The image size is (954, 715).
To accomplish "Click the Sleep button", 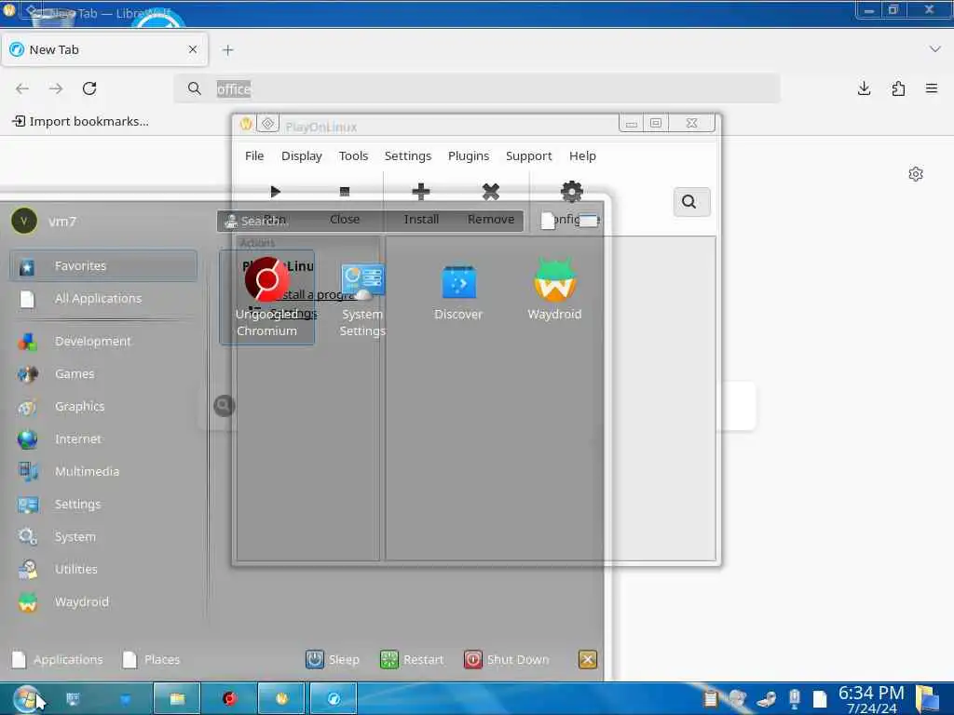I will point(333,660).
